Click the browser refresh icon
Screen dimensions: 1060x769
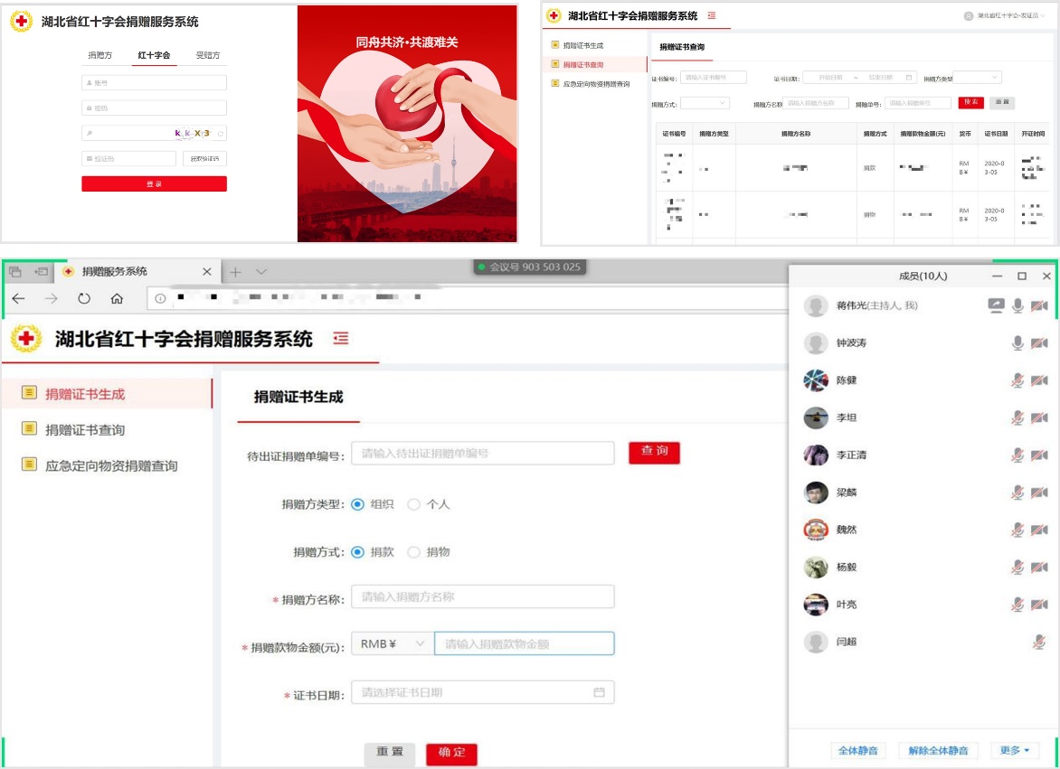click(x=84, y=298)
